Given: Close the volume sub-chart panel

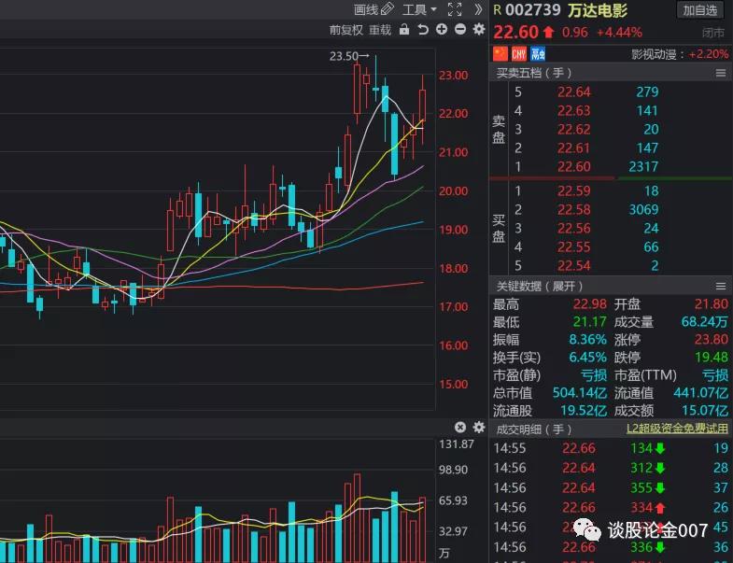Looking at the screenshot, I should click(x=460, y=427).
